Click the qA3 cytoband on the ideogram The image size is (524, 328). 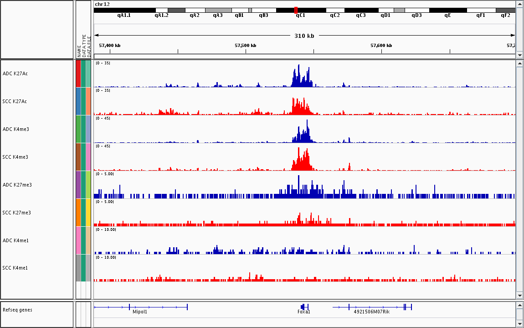pos(218,10)
